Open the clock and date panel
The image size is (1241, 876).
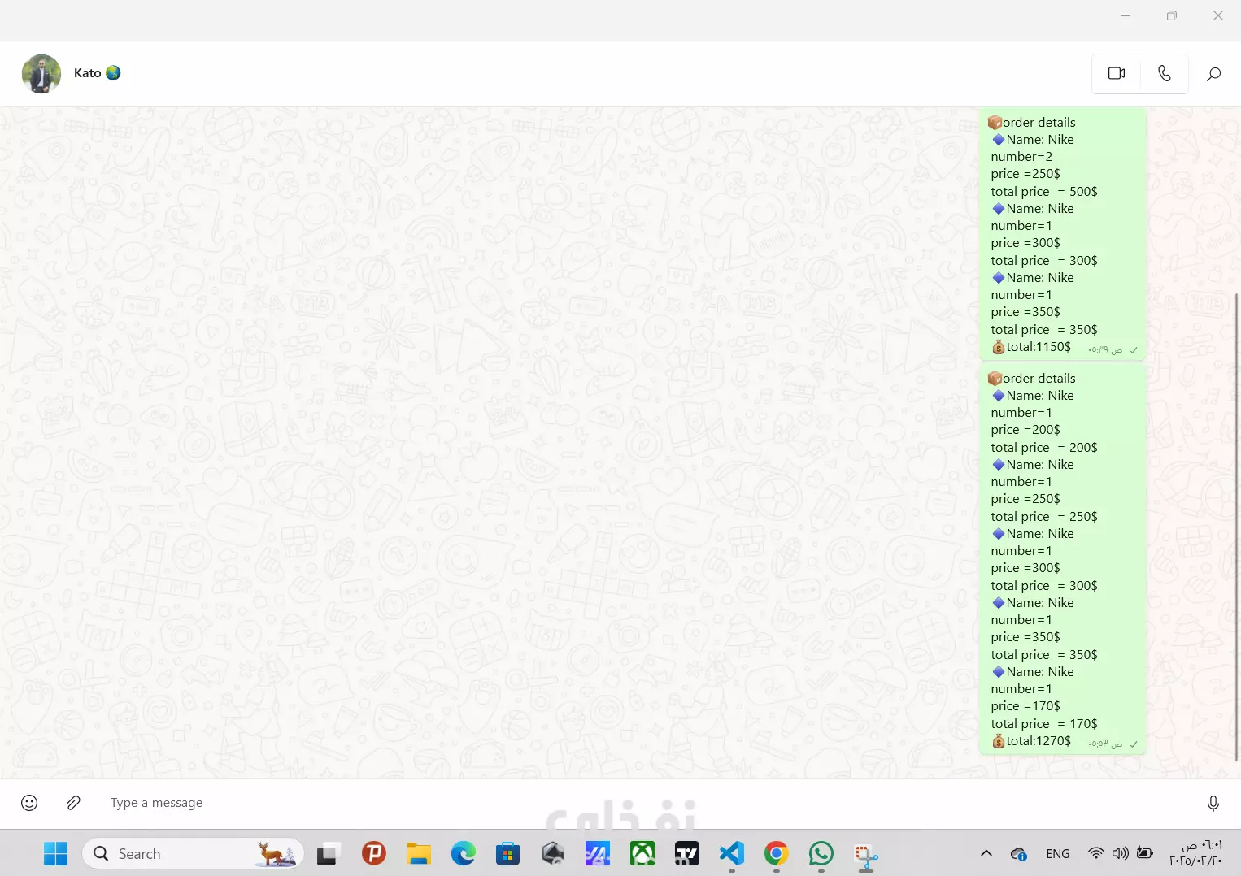coord(1195,853)
